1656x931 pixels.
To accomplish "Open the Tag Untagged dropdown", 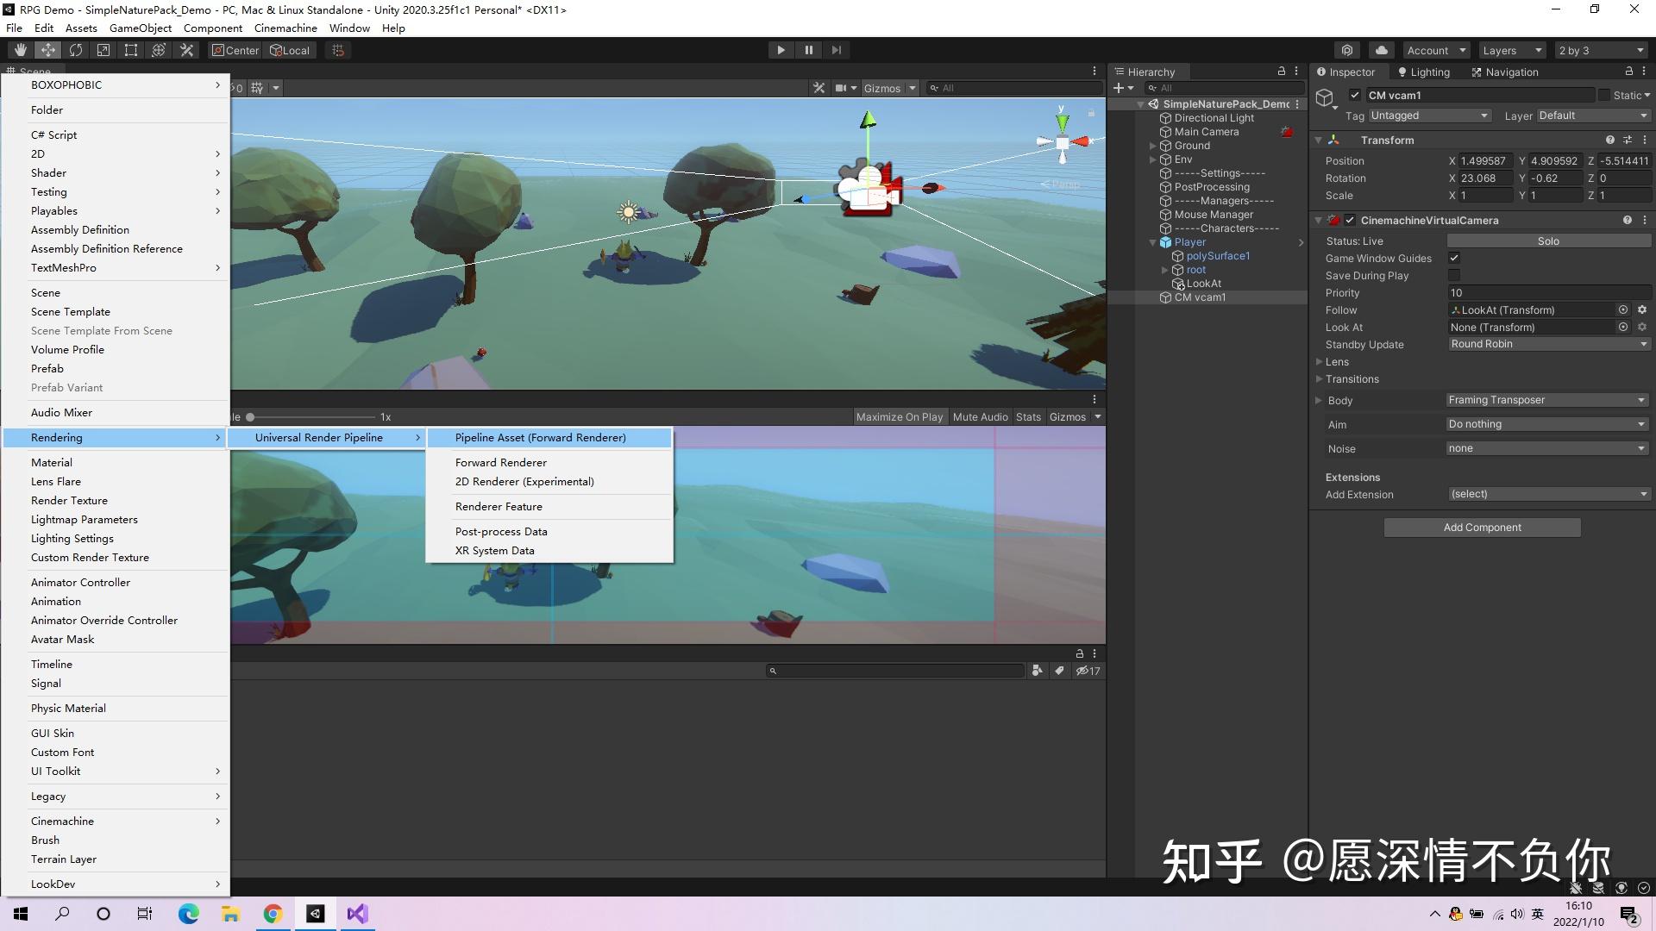I will (x=1429, y=116).
